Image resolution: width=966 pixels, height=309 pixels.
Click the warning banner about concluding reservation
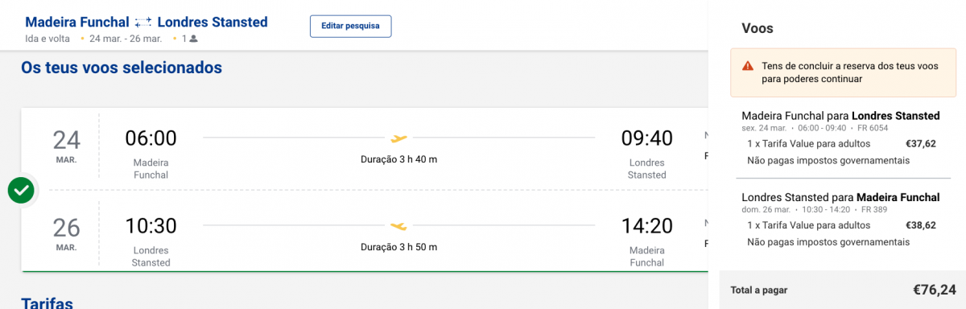tap(844, 72)
